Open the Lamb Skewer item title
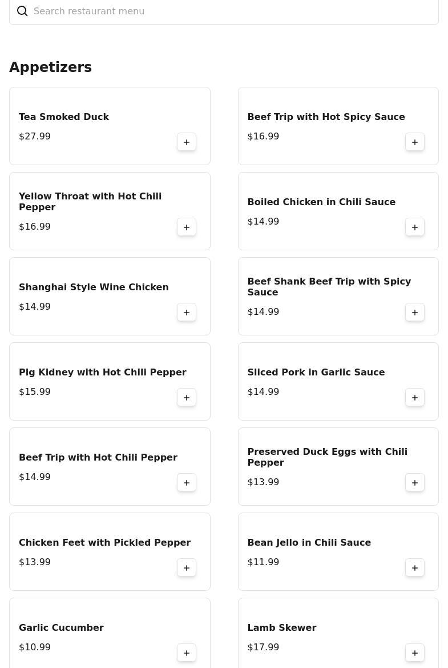 tap(282, 627)
